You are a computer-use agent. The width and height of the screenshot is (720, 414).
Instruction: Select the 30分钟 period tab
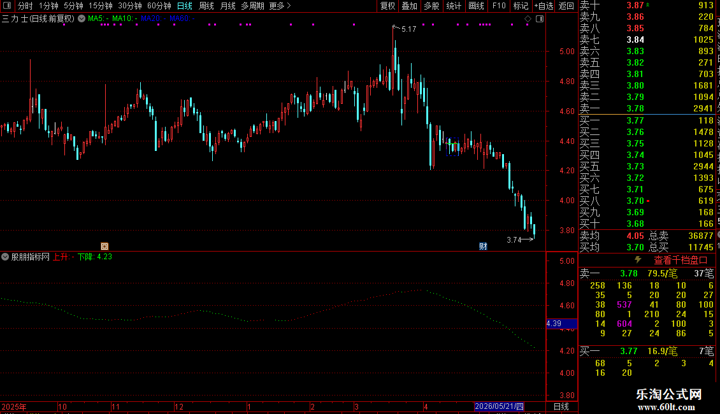click(x=130, y=6)
